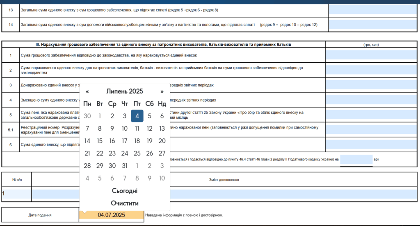The image size is (420, 226).
Task: Select 15 in the calendar
Action: (100, 141)
